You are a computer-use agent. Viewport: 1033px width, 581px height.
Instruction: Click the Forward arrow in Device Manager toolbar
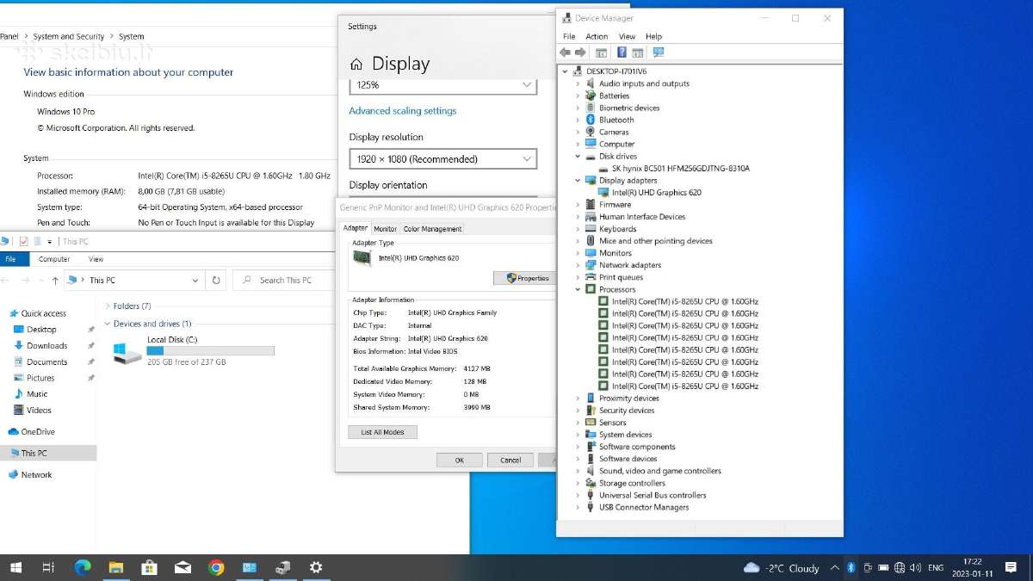click(x=580, y=53)
